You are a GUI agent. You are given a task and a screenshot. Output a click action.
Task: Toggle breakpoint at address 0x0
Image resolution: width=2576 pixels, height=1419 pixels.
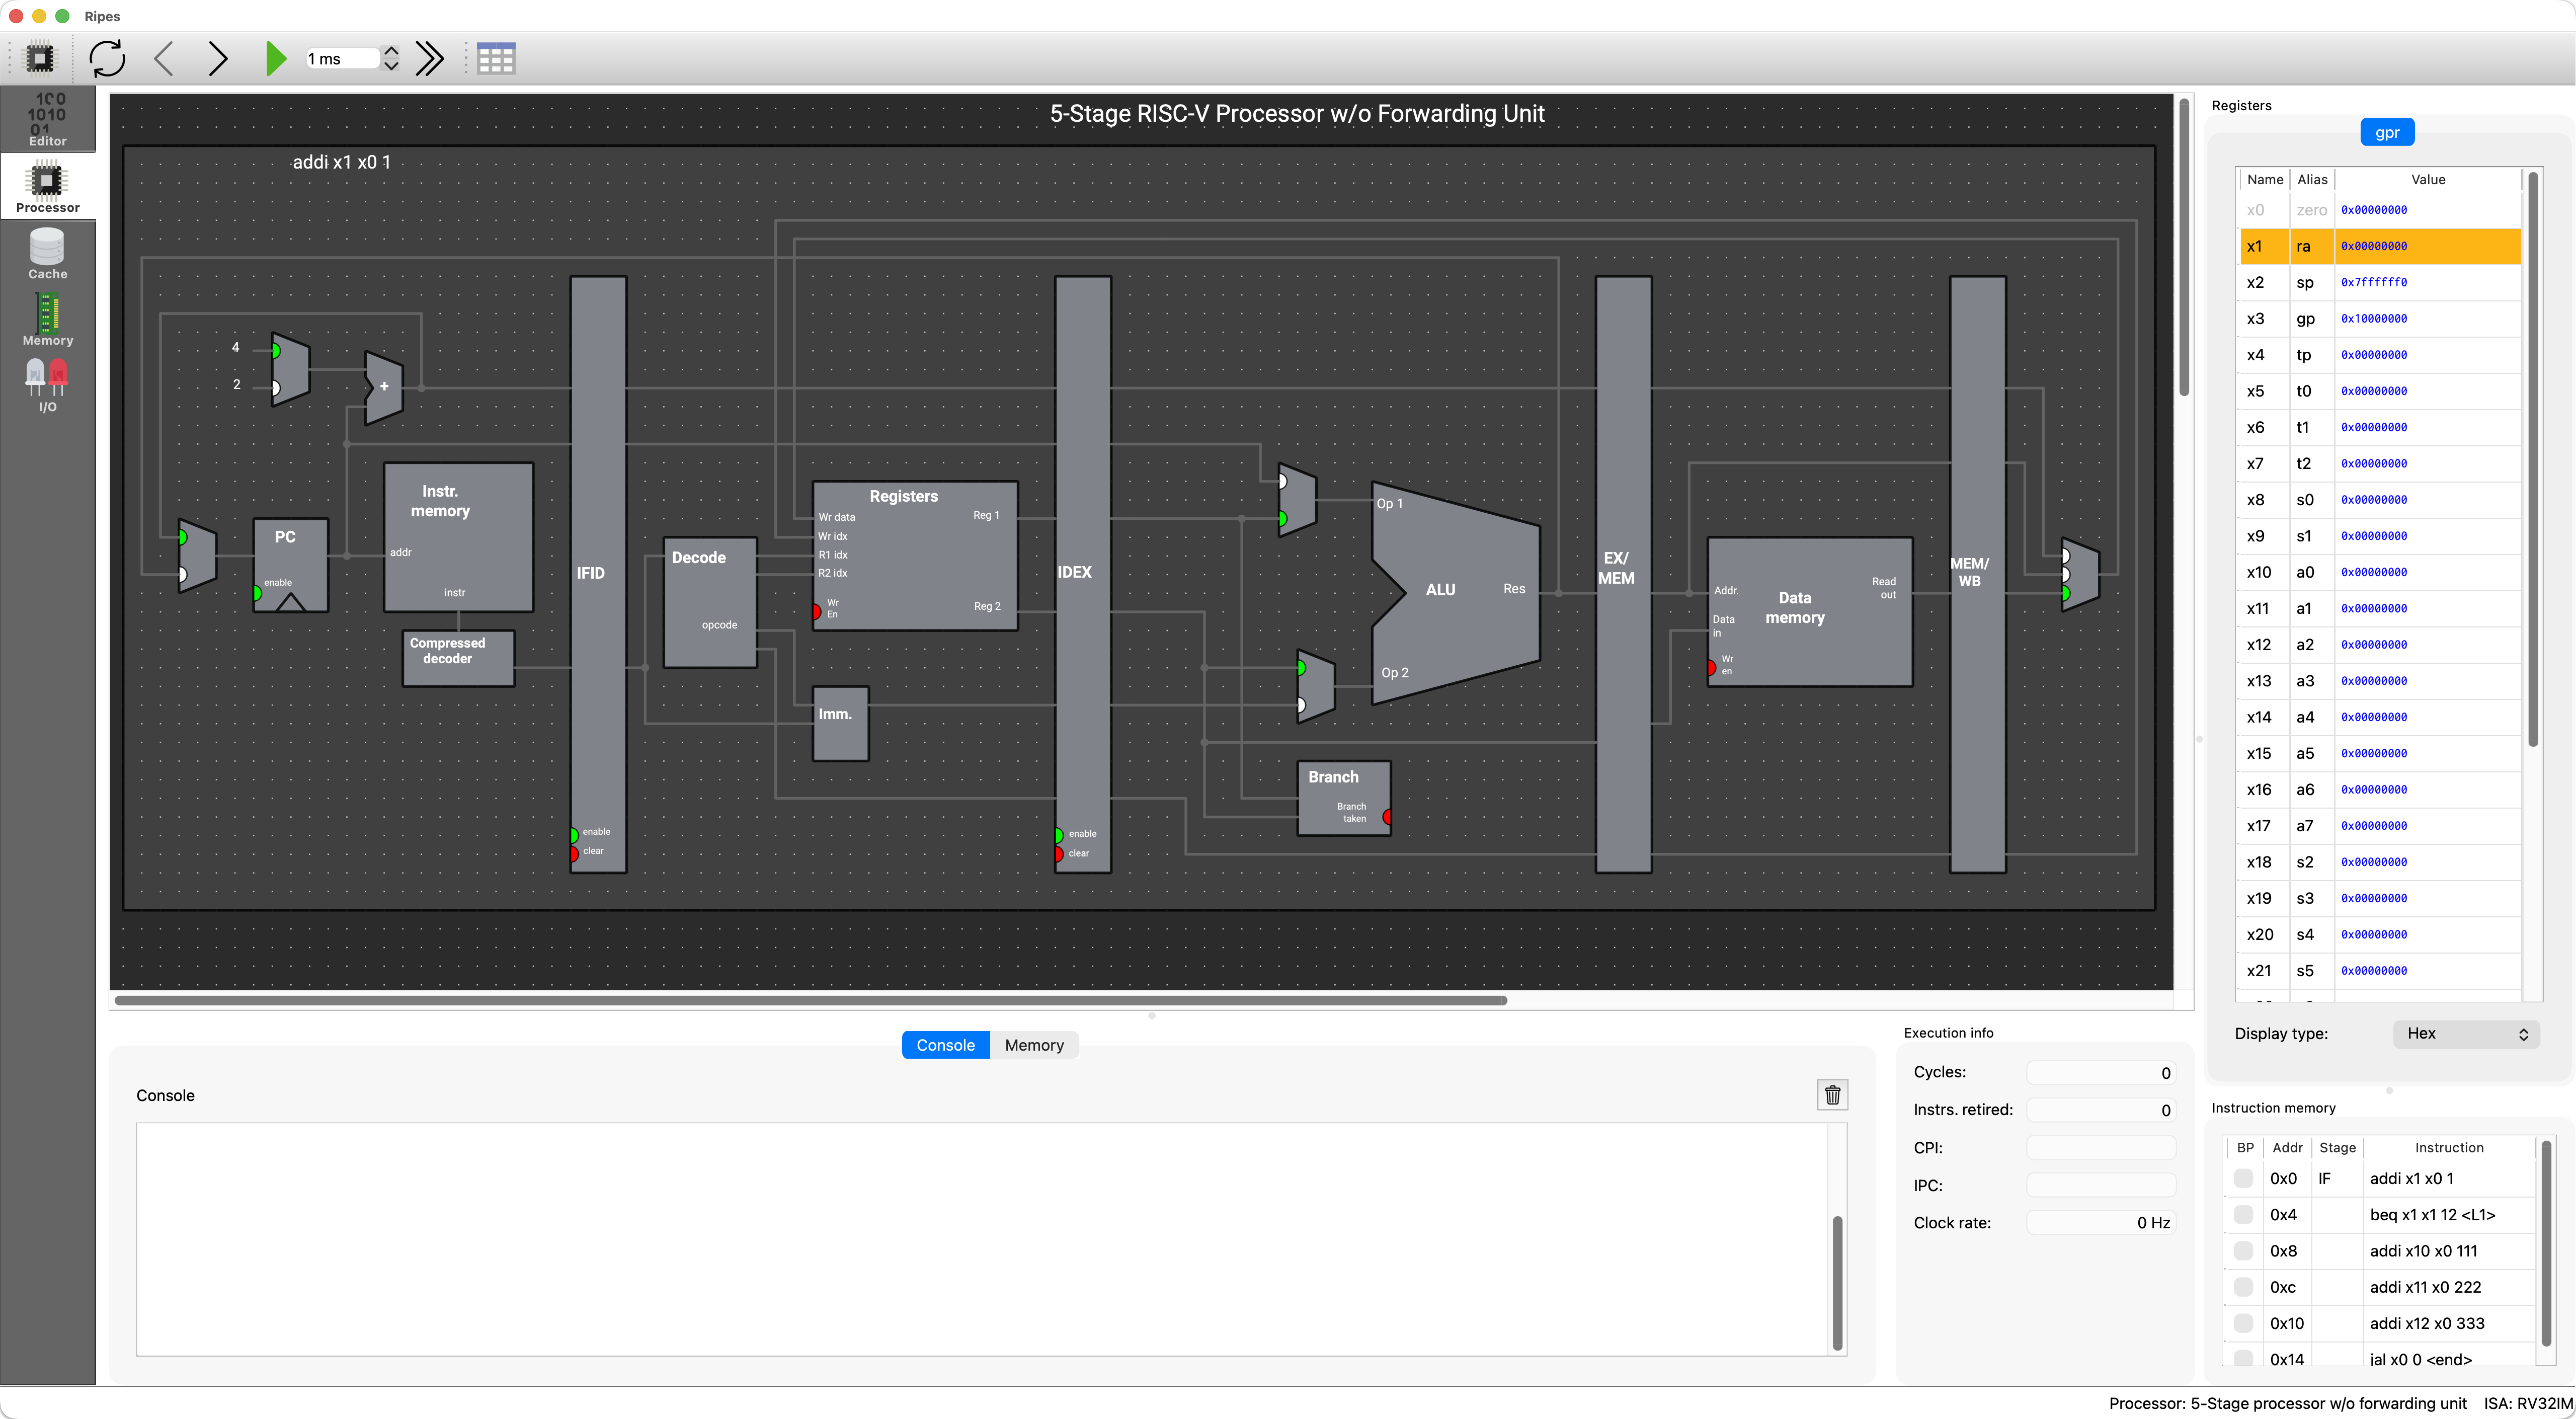coord(2243,1178)
